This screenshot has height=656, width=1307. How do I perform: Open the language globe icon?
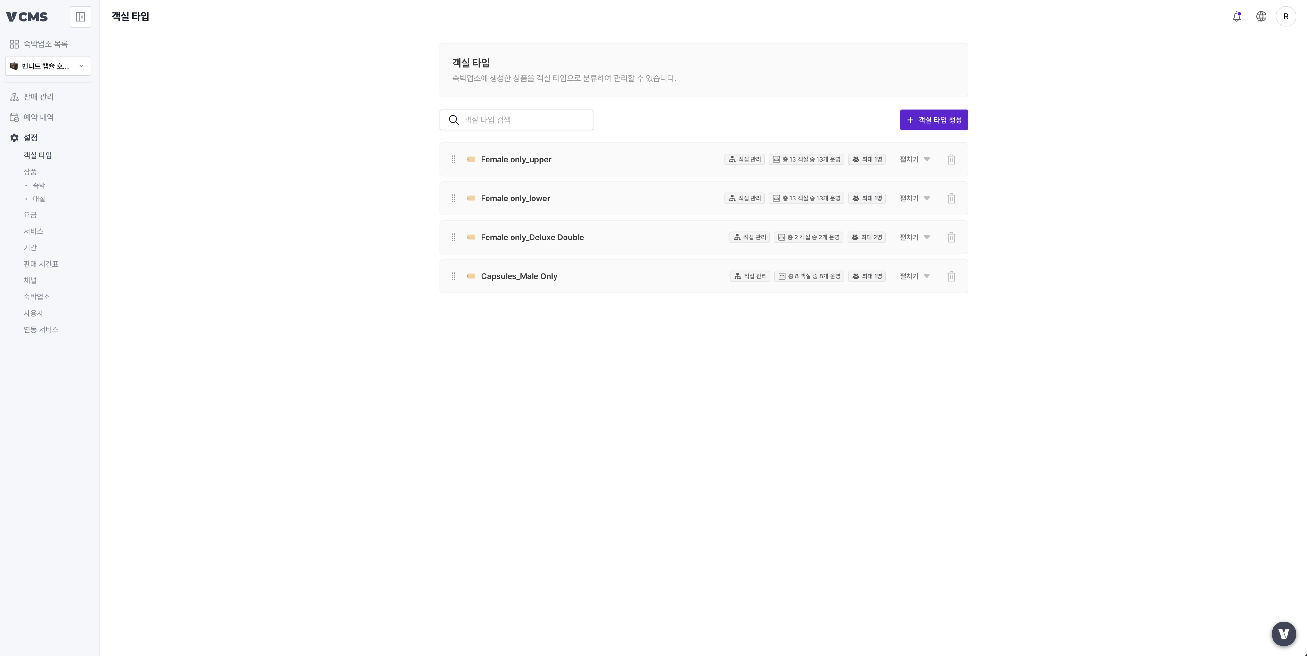[x=1261, y=17]
